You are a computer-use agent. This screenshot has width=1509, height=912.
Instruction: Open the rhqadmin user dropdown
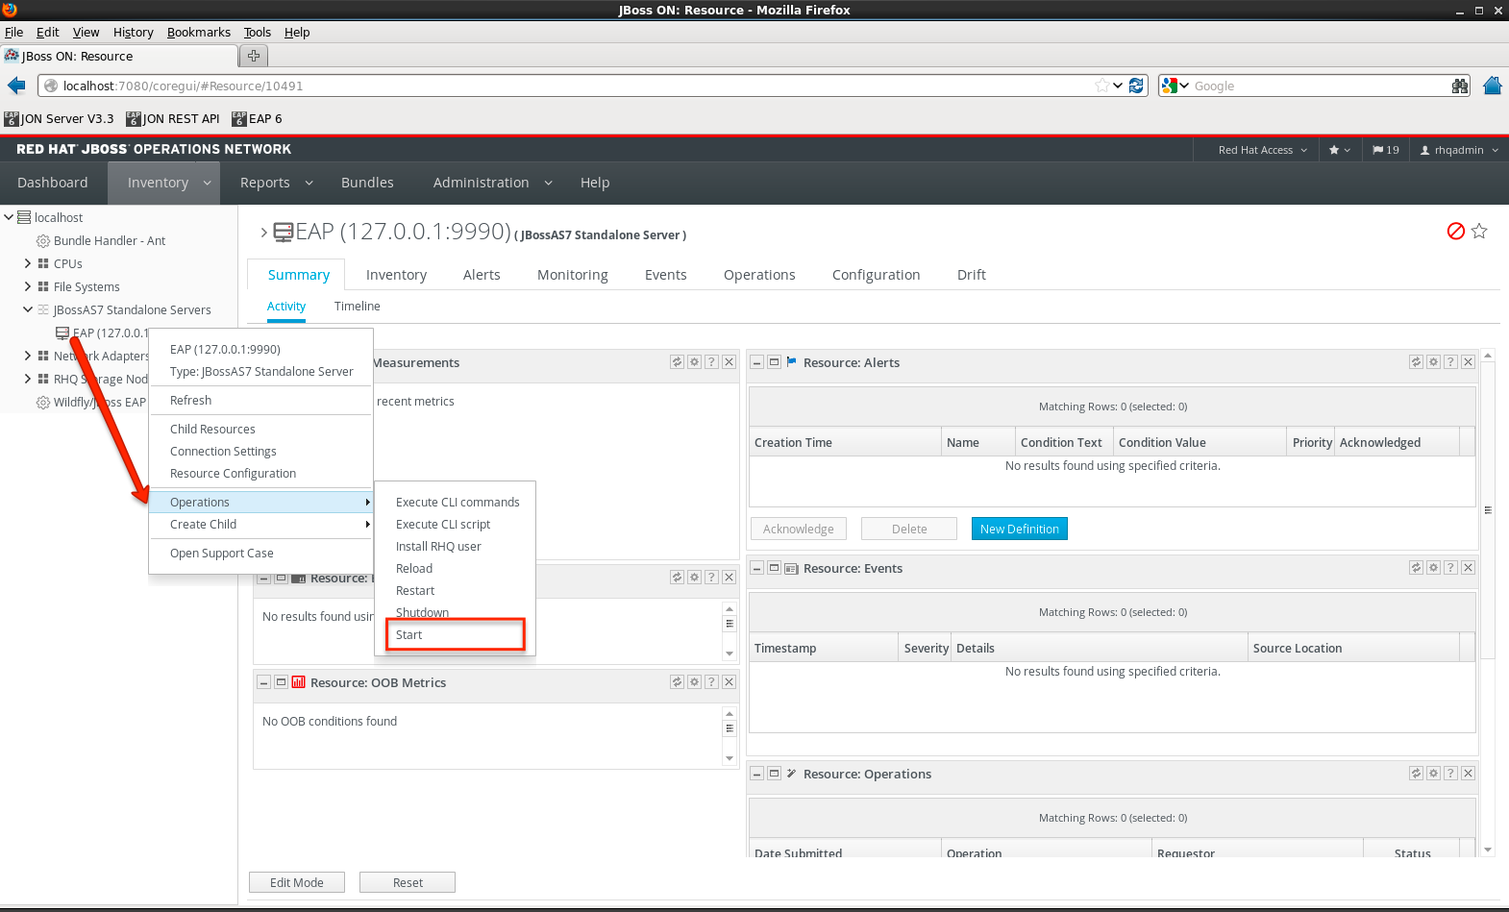coord(1459,150)
